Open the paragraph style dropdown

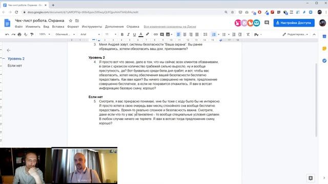coord(65,34)
